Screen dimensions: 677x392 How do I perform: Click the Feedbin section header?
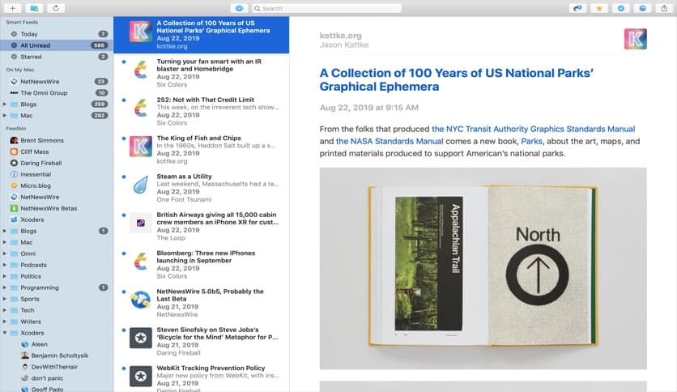point(16,128)
